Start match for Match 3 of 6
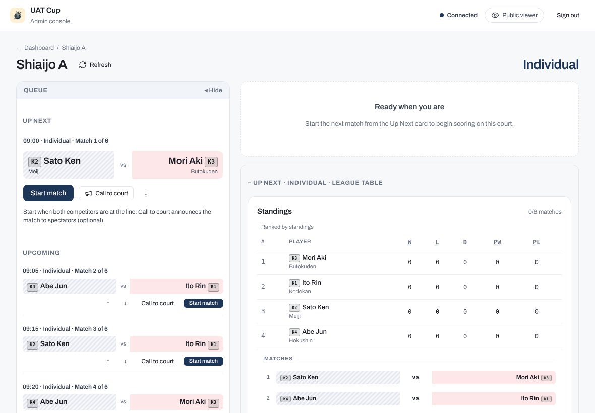The image size is (595, 413). tap(203, 361)
